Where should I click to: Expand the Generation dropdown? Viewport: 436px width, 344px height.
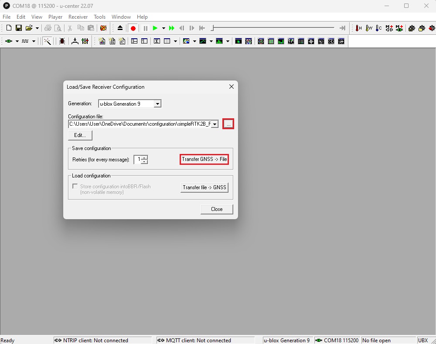(x=157, y=104)
